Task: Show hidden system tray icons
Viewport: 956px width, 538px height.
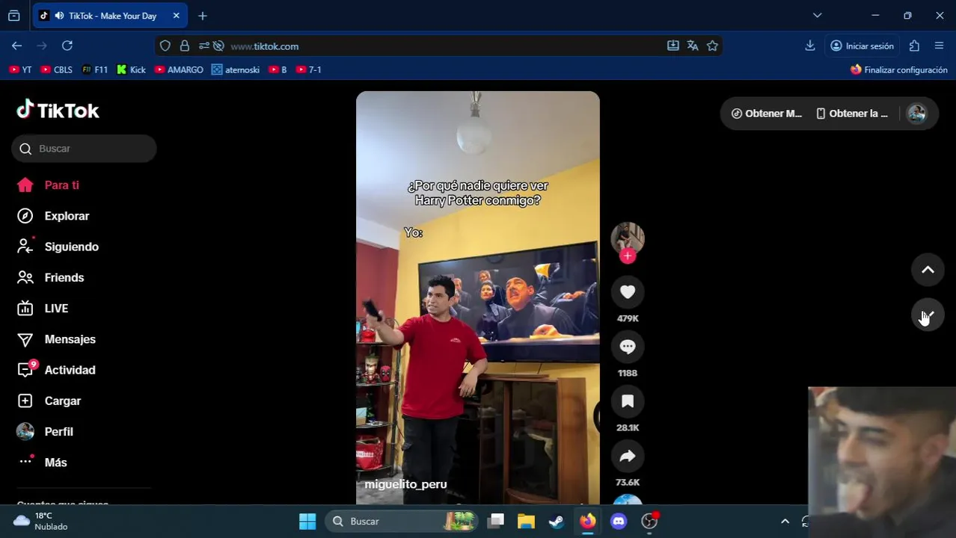Action: click(785, 521)
